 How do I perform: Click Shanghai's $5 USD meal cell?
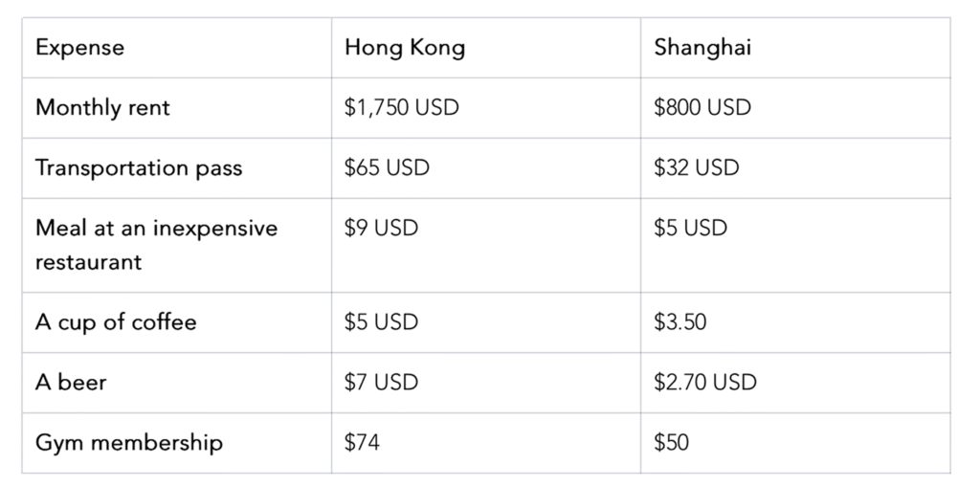[691, 229]
